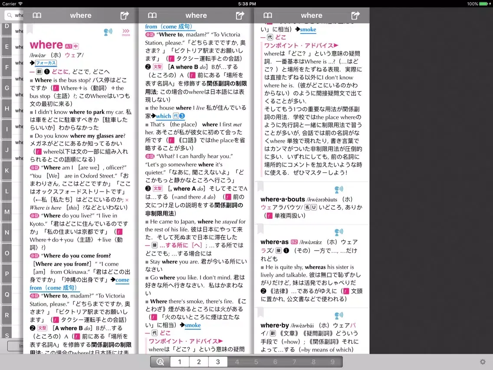
Task: Follow the 'smoke' link in third panel
Action: 308,29
